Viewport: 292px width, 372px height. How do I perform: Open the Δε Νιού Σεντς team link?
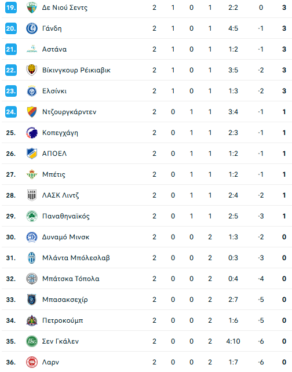65,8
